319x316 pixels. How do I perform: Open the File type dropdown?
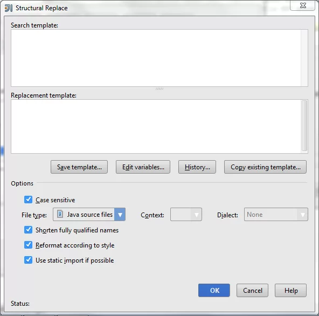tap(120, 215)
